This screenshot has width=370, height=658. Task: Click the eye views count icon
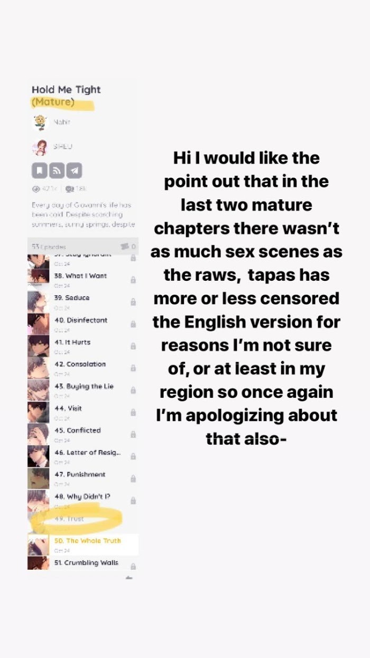pos(36,189)
